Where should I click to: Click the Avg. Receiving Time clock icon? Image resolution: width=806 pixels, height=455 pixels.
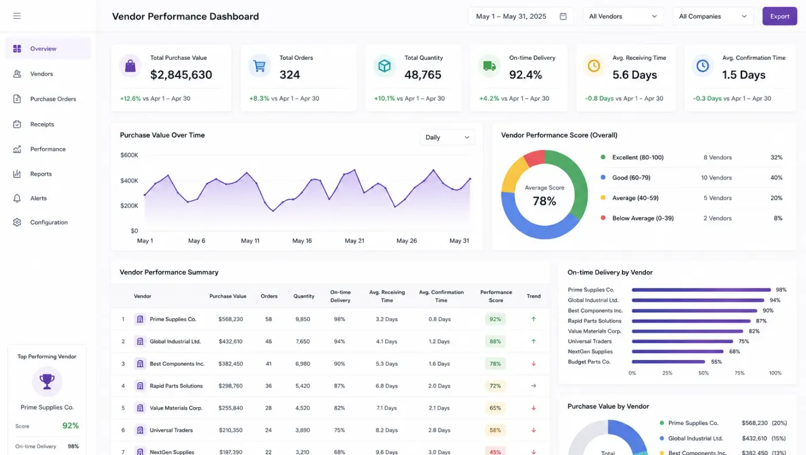click(594, 66)
